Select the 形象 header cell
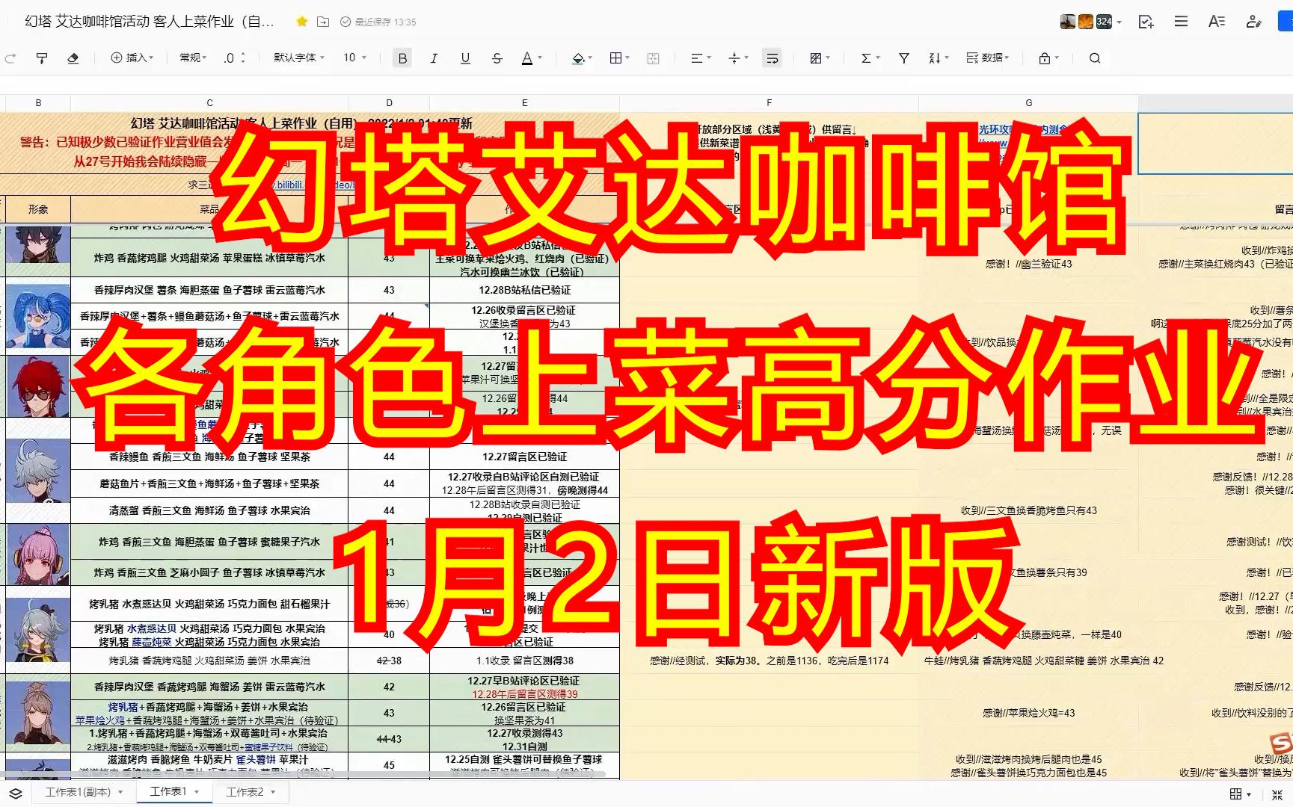Image resolution: width=1293 pixels, height=807 pixels. 38,209
